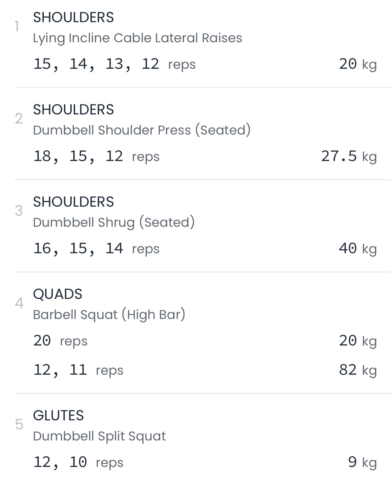Image resolution: width=392 pixels, height=477 pixels.
Task: Tap the 27.5 kg weight value
Action: 349,156
